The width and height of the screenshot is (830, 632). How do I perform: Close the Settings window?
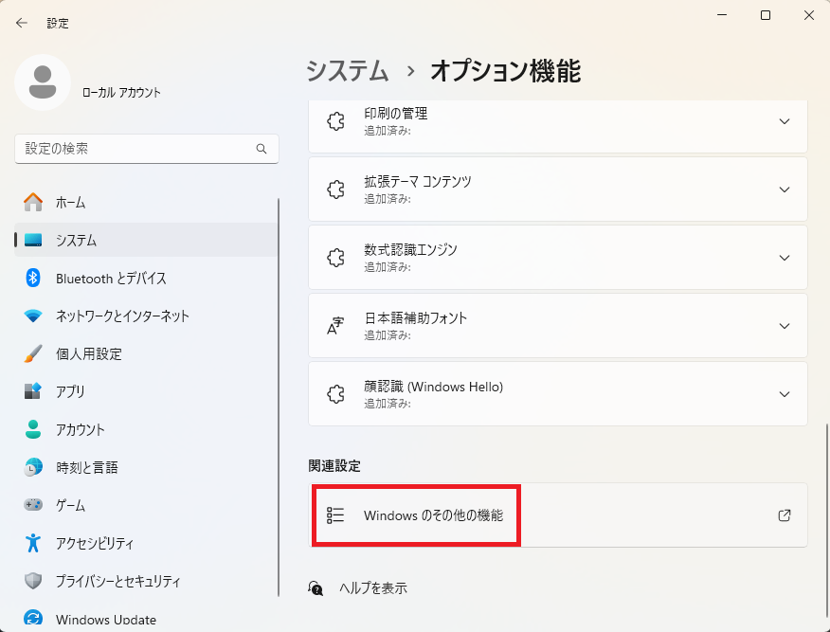809,15
